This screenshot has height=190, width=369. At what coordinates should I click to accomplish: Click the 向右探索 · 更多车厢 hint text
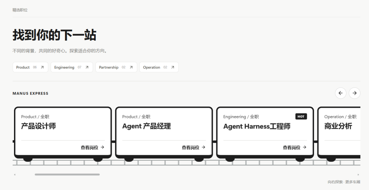pyautogui.click(x=344, y=182)
